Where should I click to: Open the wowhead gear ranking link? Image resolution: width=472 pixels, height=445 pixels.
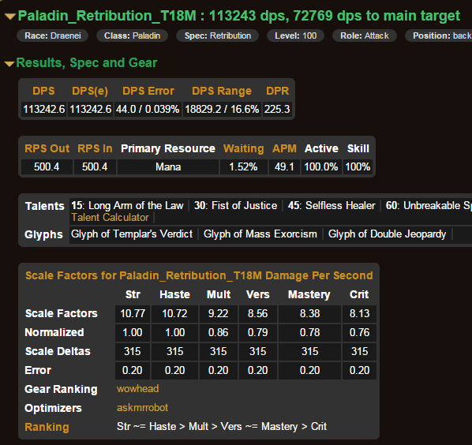coord(137,389)
